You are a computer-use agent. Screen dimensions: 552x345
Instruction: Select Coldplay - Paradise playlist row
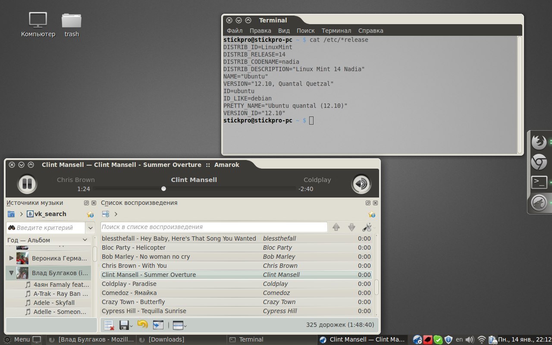tap(236, 284)
